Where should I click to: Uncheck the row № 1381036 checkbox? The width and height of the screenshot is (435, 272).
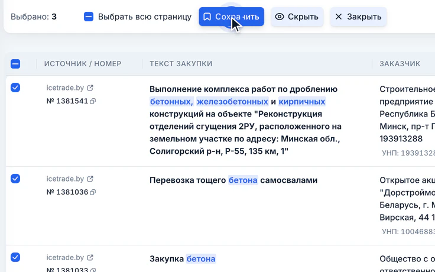(x=15, y=179)
